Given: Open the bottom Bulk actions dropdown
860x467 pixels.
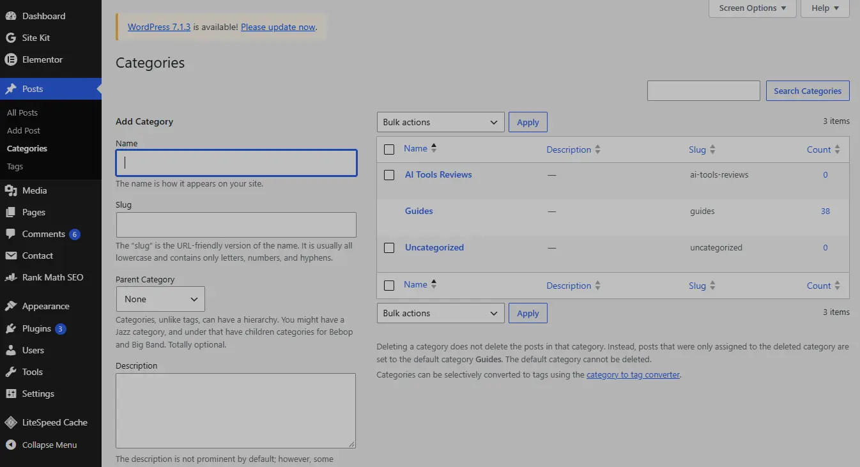Looking at the screenshot, I should tap(441, 313).
